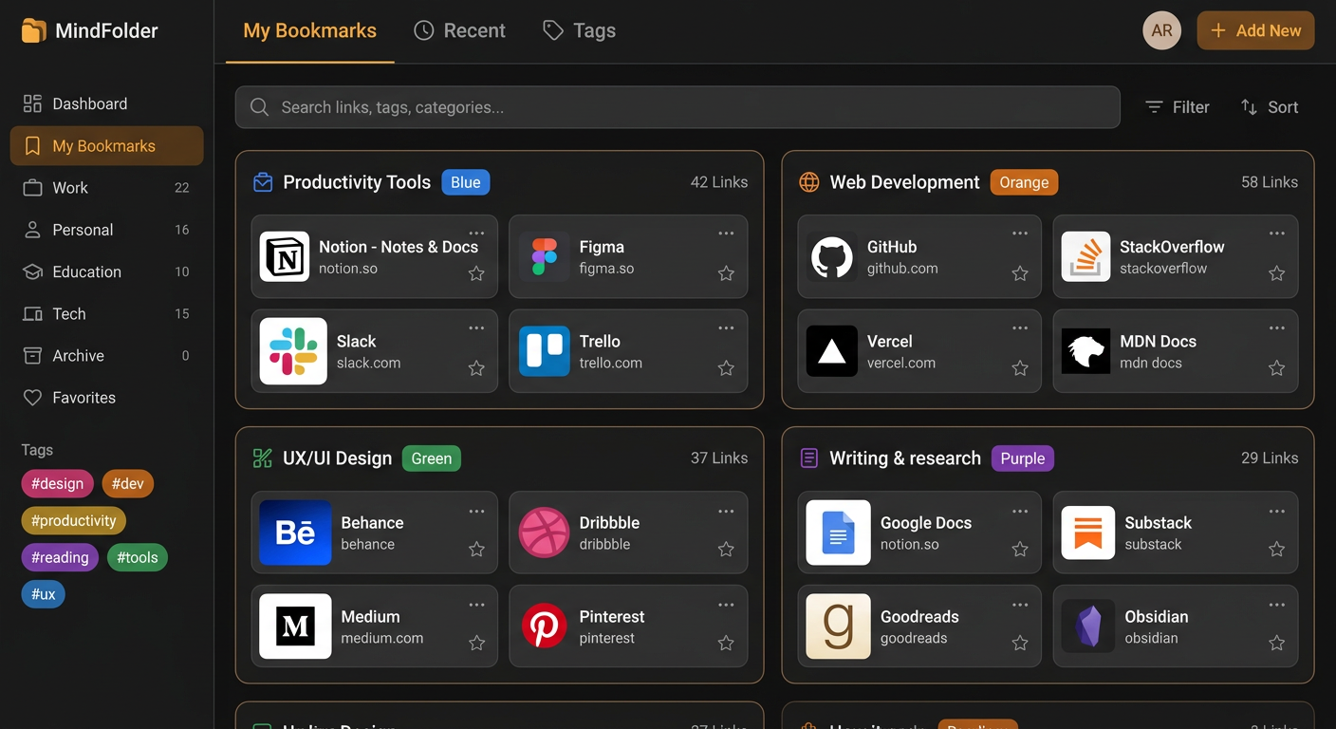Toggle the star on GitHub bookmark
Viewport: 1336px width, 729px height.
pyautogui.click(x=1020, y=273)
